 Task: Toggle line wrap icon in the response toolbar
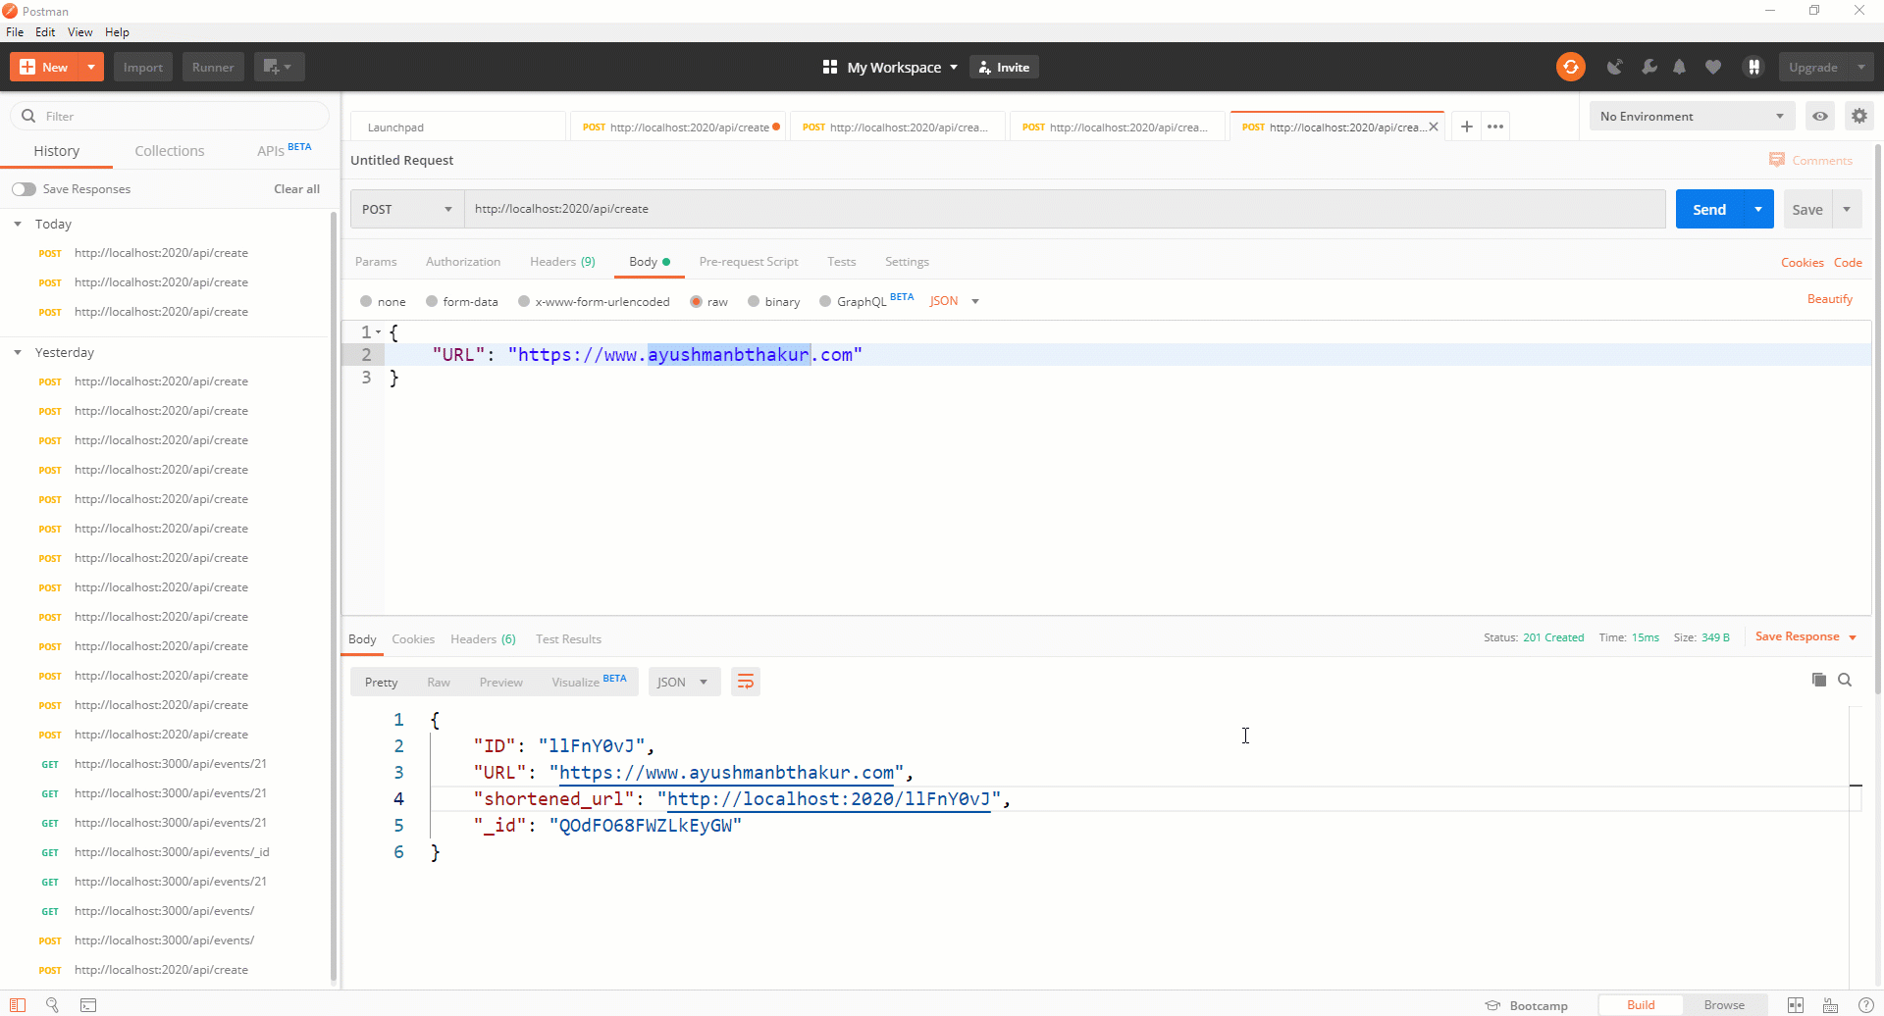746,682
